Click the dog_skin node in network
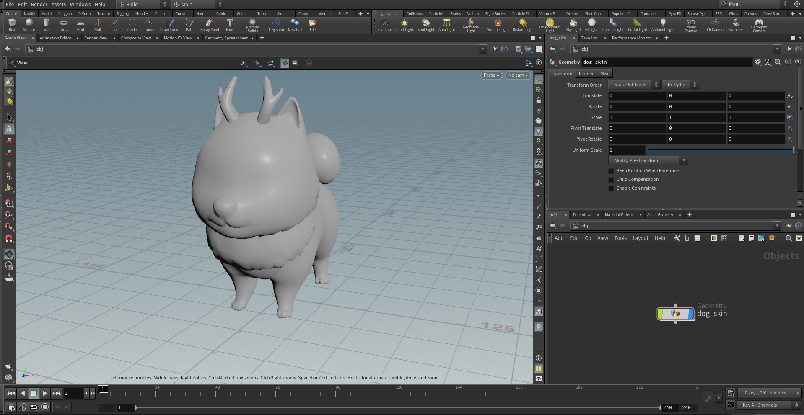804x415 pixels. click(675, 314)
